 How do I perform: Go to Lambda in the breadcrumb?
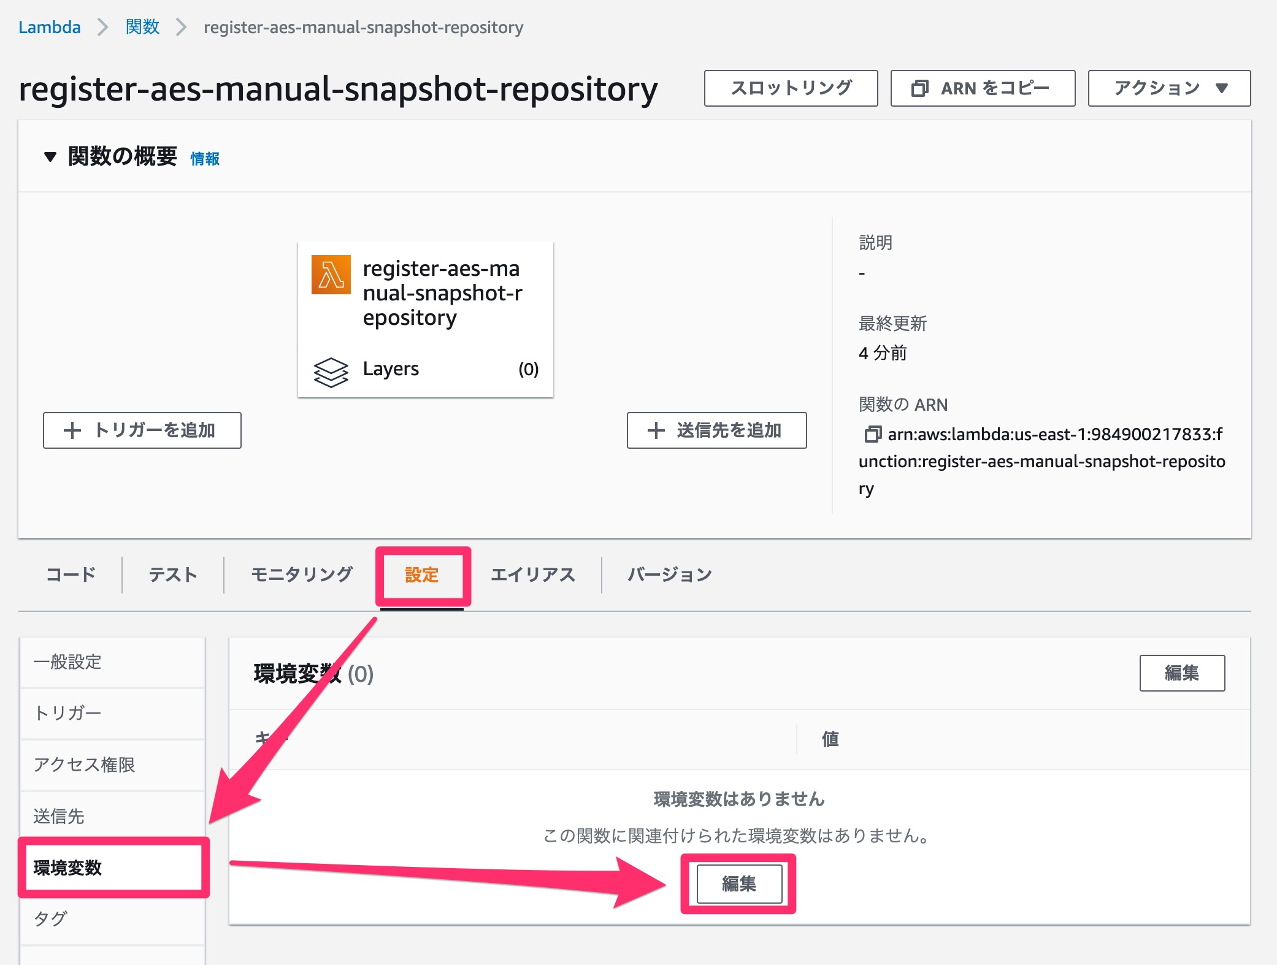pos(50,27)
